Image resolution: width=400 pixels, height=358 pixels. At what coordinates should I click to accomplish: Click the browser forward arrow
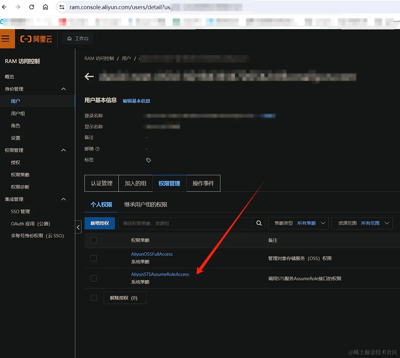(x=18, y=7)
